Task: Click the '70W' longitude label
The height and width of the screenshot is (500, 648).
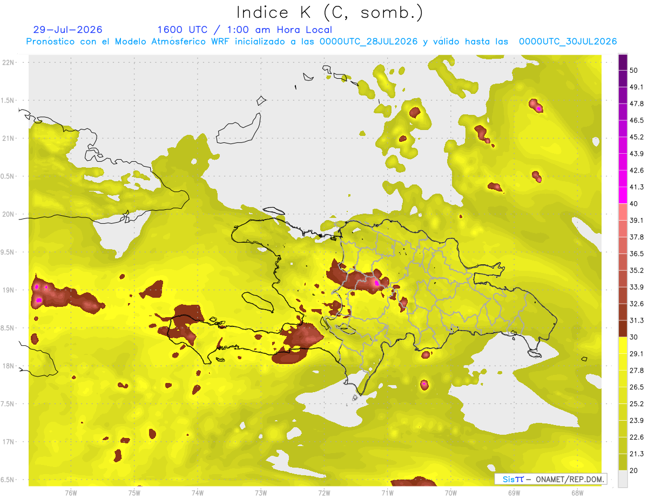Action: pos(451,493)
